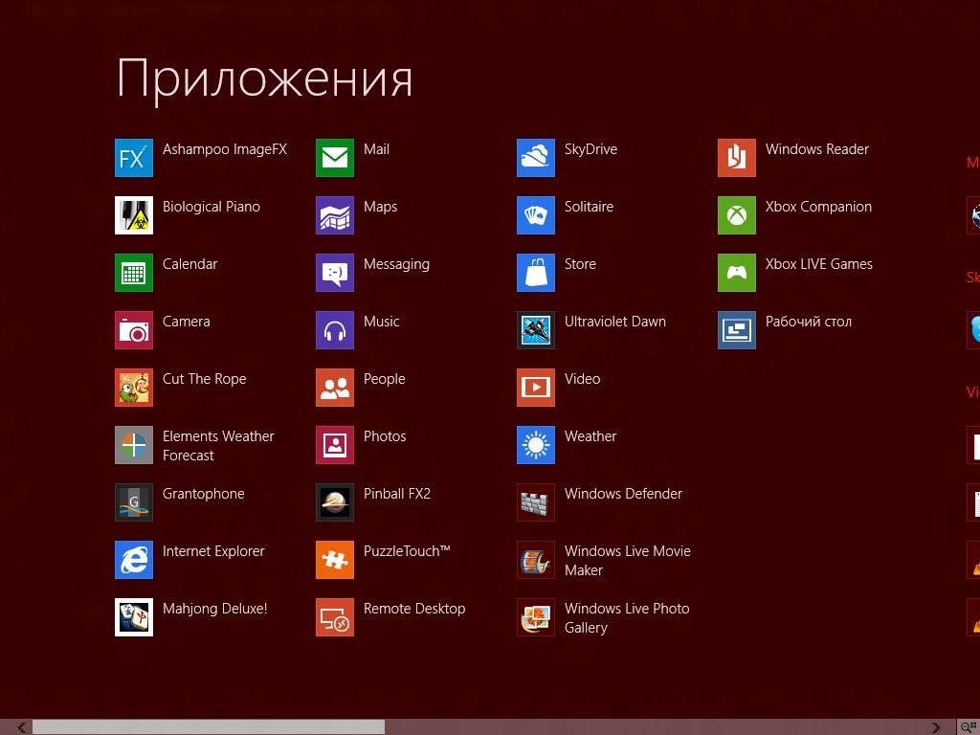
Task: Click the Messaging text label
Action: 396,264
